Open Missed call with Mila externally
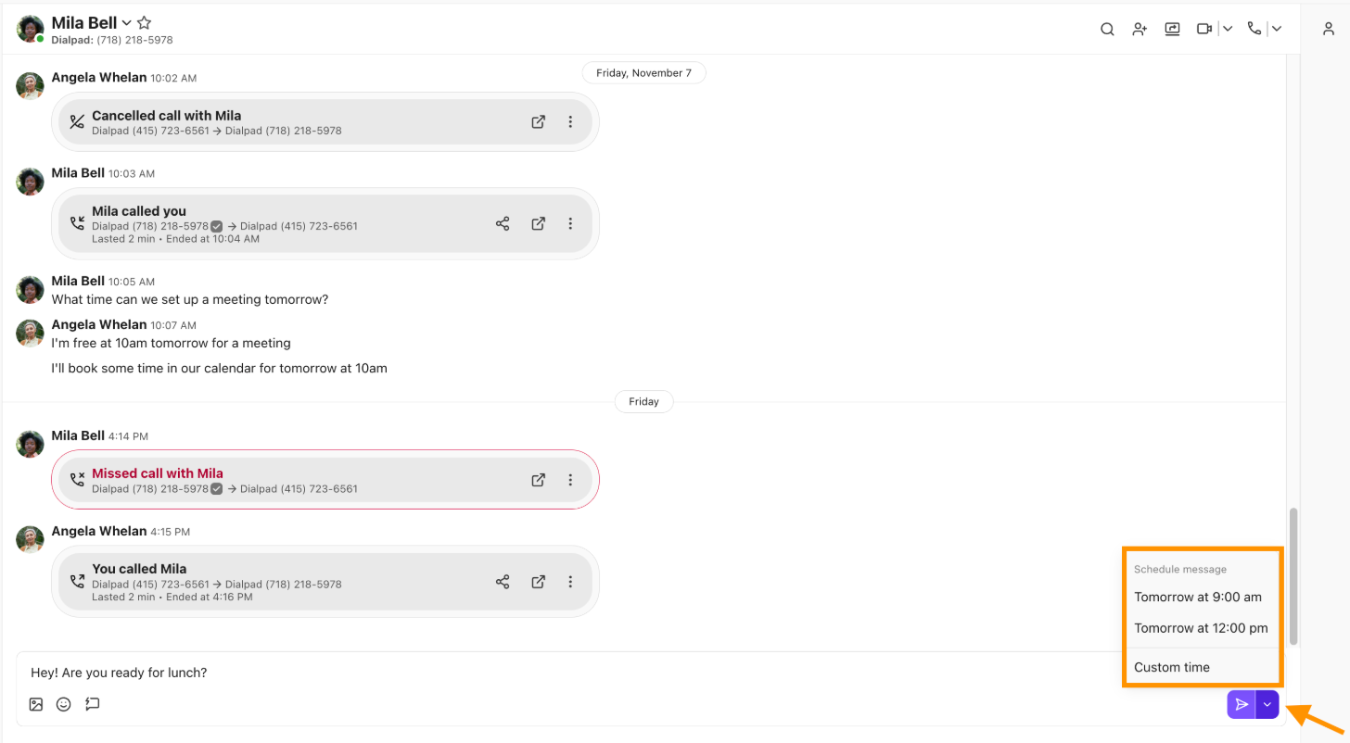1350x743 pixels. [538, 480]
